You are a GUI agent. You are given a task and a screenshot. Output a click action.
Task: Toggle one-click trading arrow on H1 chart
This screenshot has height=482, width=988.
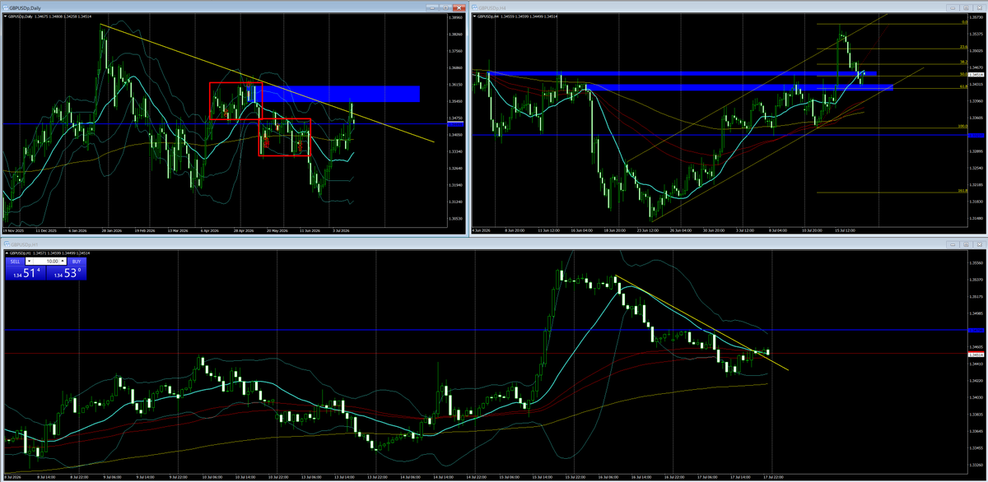pos(7,253)
